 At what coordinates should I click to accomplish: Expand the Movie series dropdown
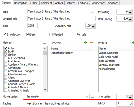(x=87, y=97)
